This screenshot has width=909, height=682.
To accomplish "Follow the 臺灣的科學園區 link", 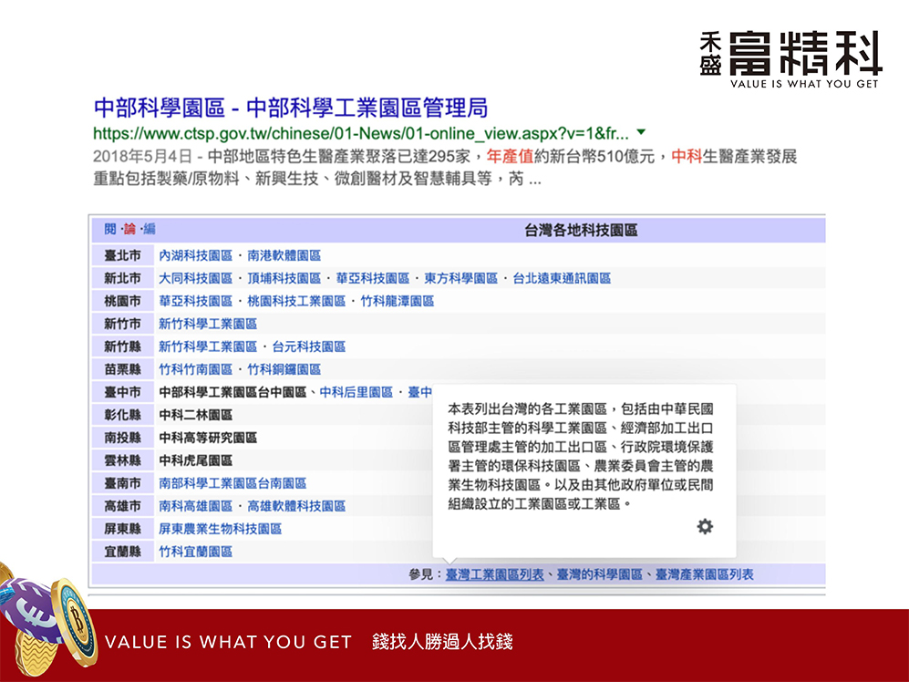I will click(599, 574).
